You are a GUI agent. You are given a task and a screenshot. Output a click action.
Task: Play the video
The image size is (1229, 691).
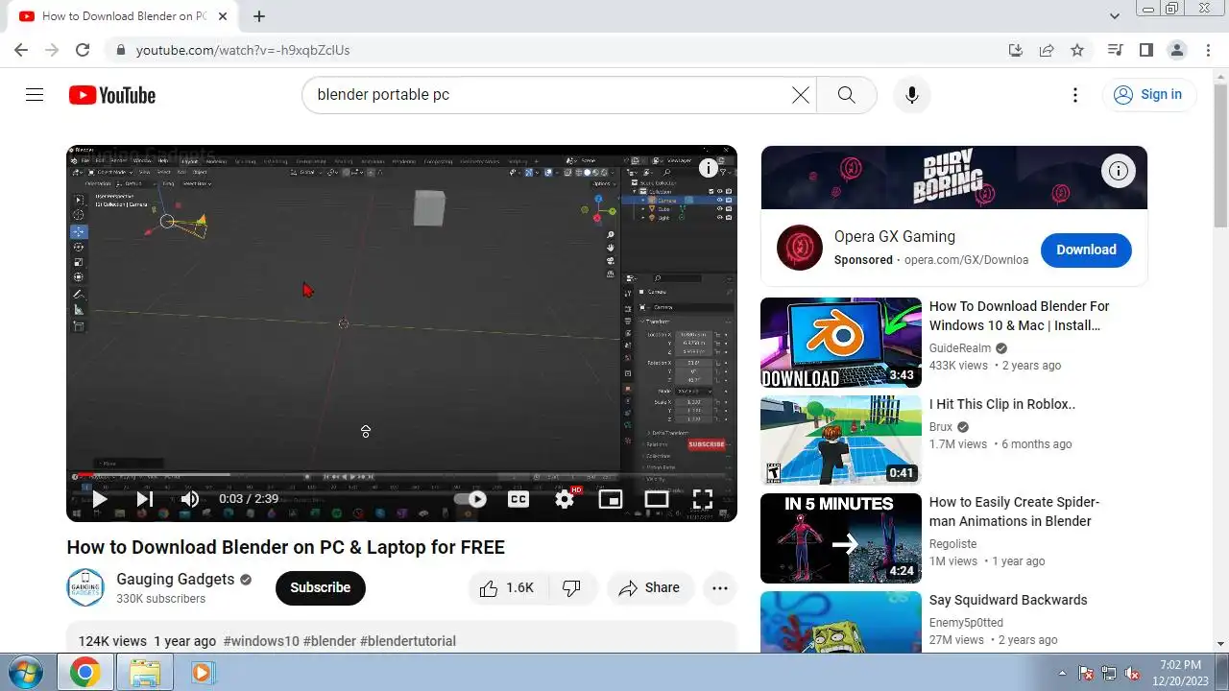(x=99, y=499)
